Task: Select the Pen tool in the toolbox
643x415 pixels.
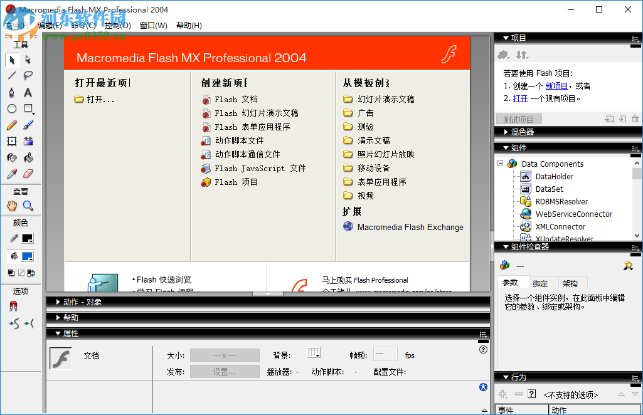Action: (x=11, y=92)
